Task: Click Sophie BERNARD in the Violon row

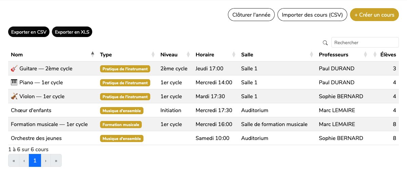Action: point(341,97)
